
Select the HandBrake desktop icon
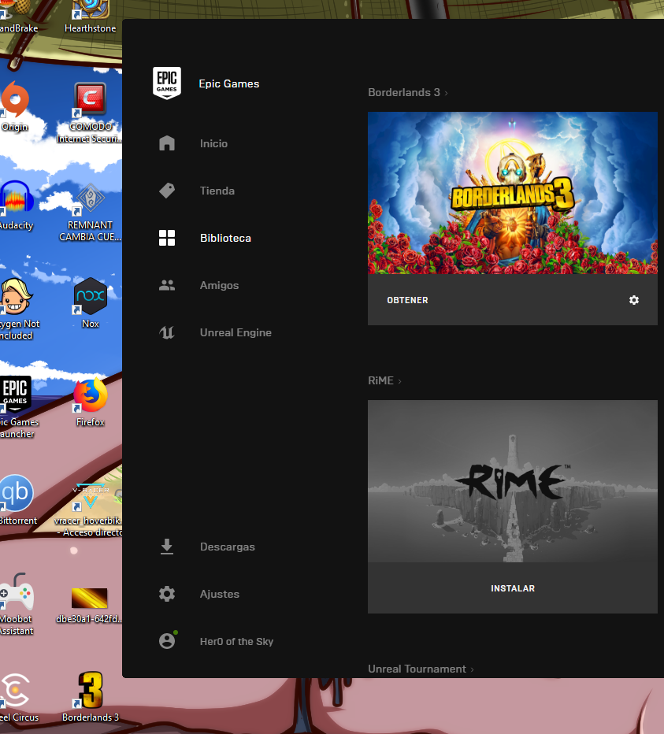point(18,17)
